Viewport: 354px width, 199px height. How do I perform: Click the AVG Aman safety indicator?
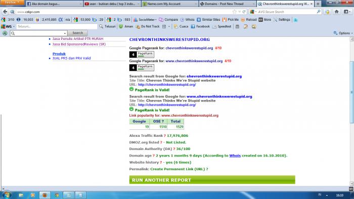point(126,26)
